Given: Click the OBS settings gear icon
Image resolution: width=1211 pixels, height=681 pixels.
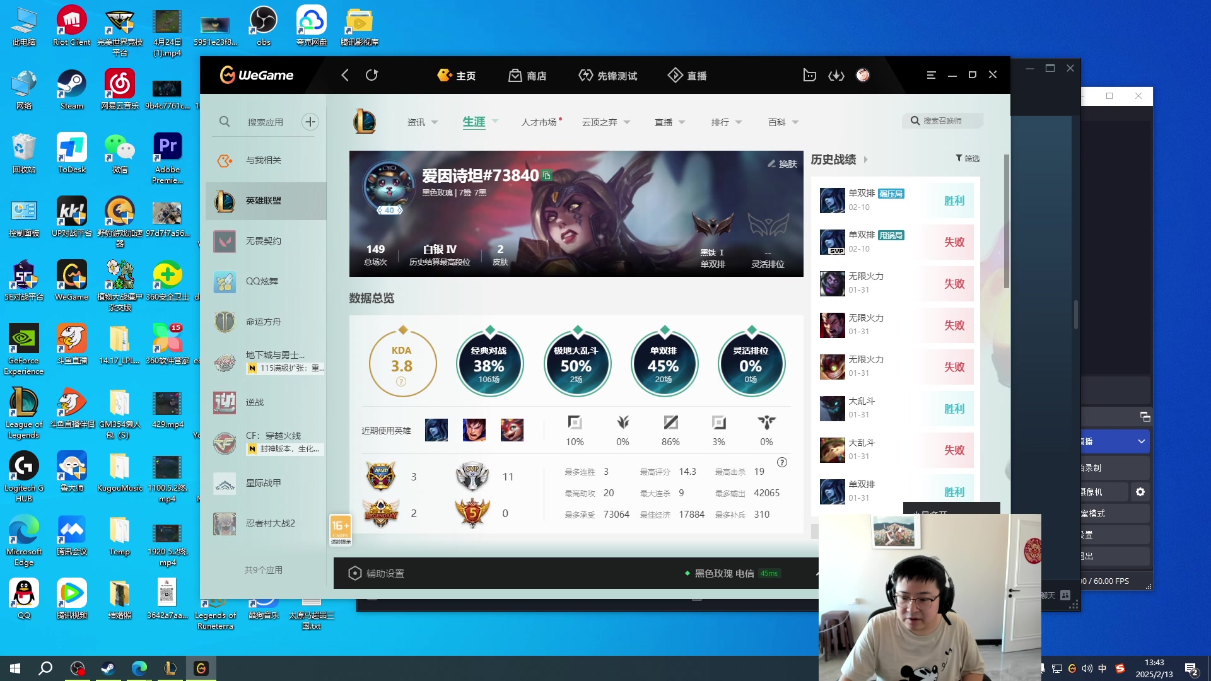Looking at the screenshot, I should (x=1140, y=492).
